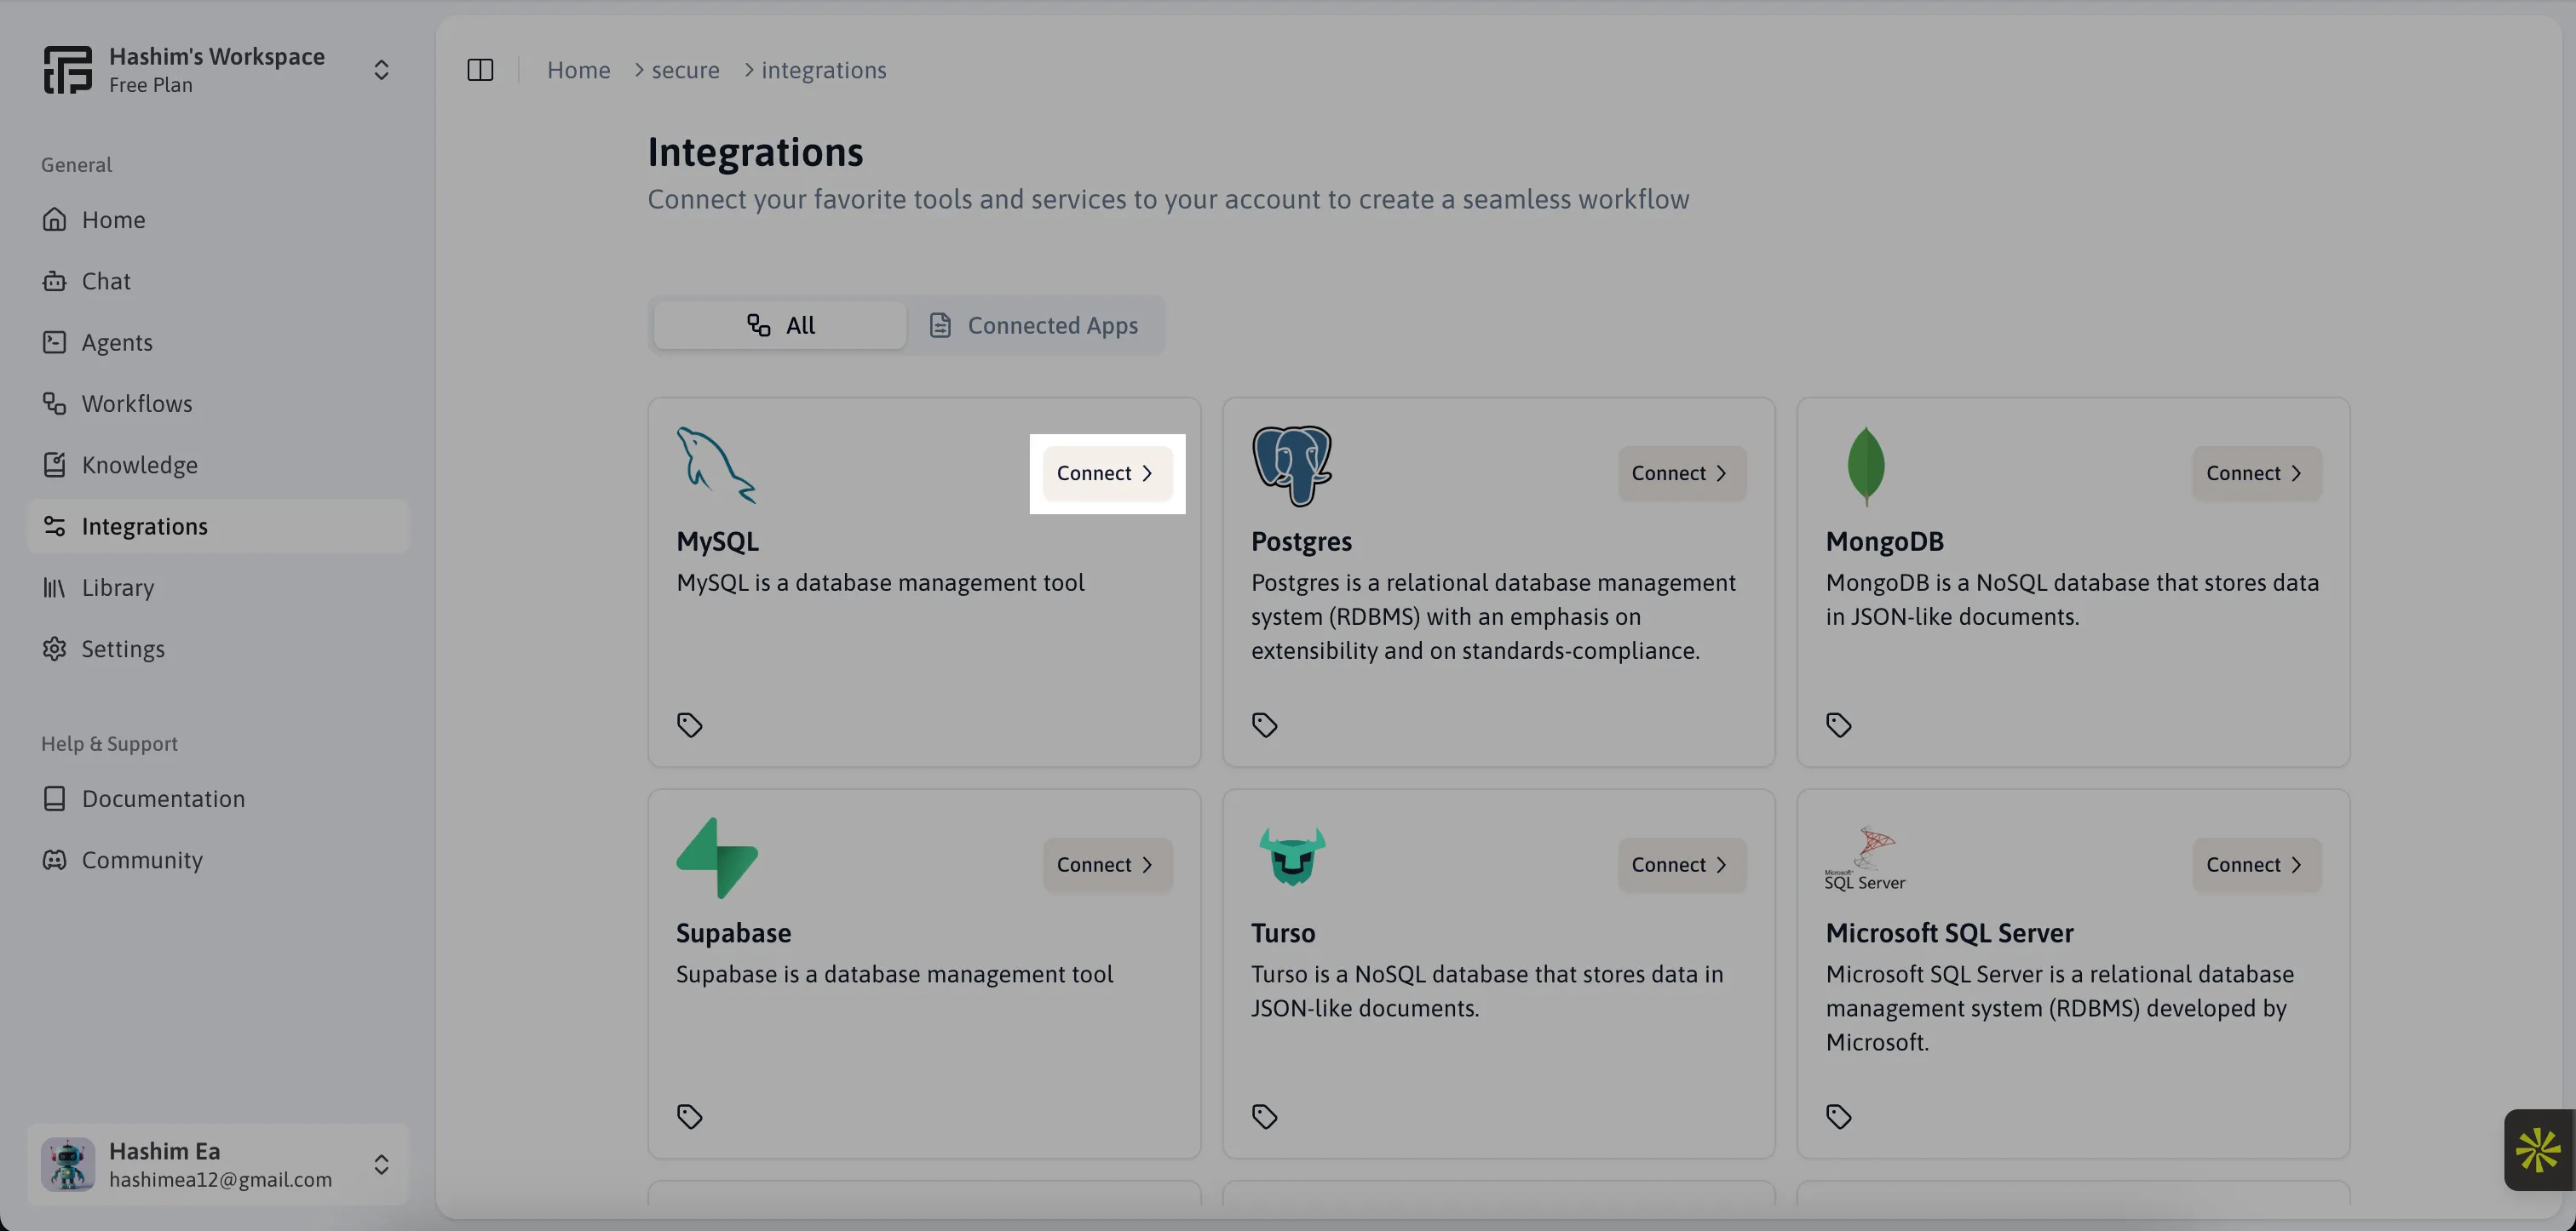Image resolution: width=2576 pixels, height=1231 pixels.
Task: Expand Hashim's Workspace switcher
Action: (381, 69)
